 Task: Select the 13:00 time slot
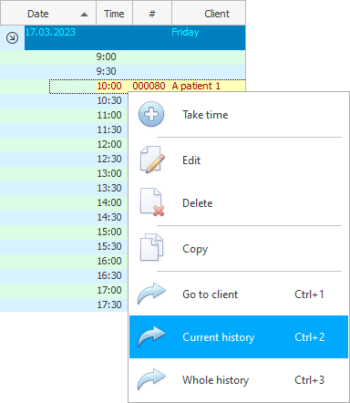pos(109,173)
